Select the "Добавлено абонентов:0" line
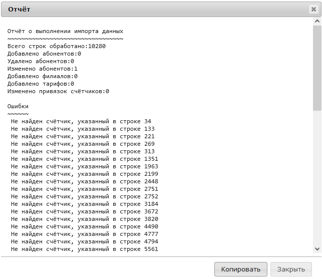 [x=44, y=54]
